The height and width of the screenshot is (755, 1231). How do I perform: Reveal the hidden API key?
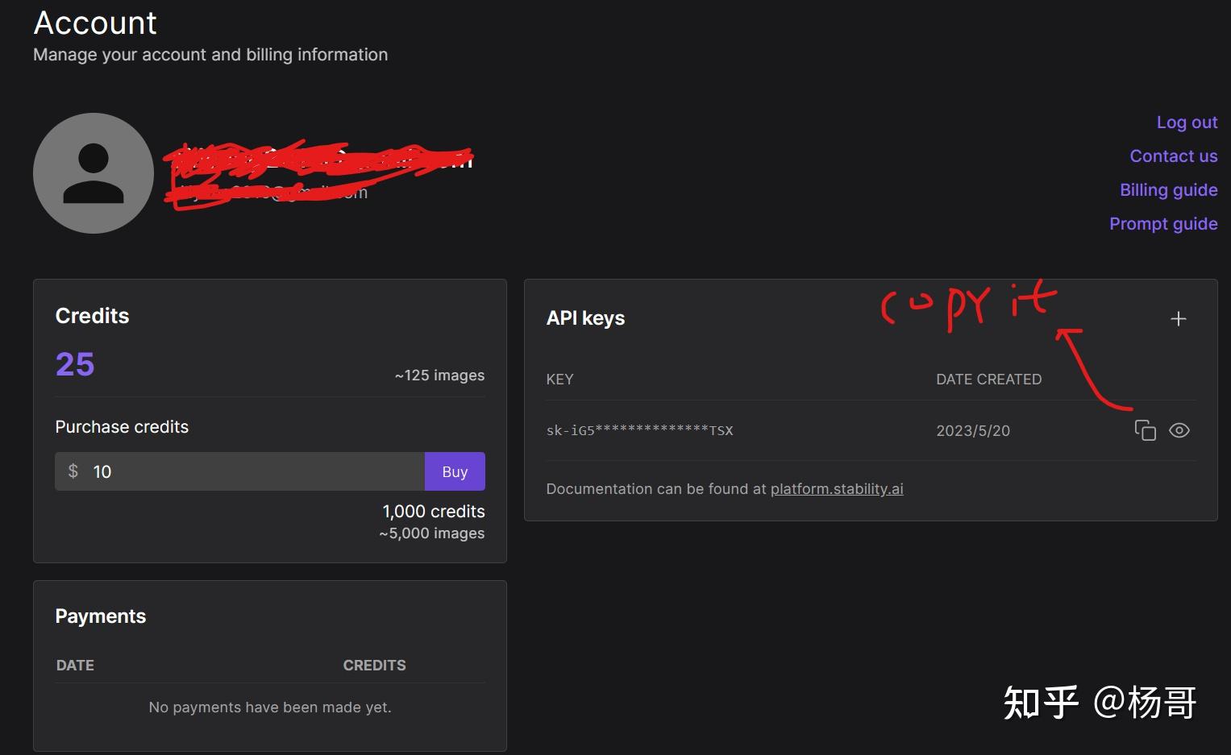click(1179, 430)
